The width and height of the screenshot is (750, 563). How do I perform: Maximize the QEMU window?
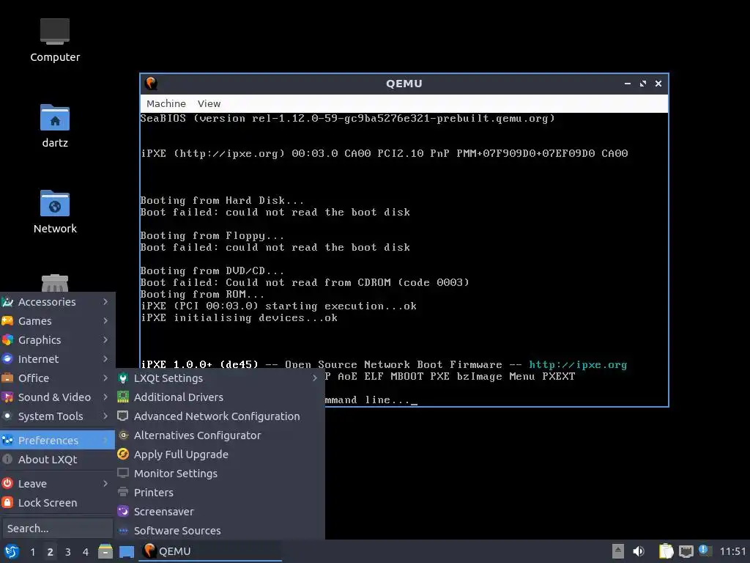[x=643, y=84]
